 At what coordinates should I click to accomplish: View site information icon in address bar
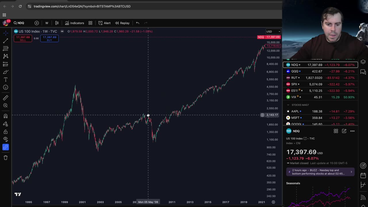point(29,6)
